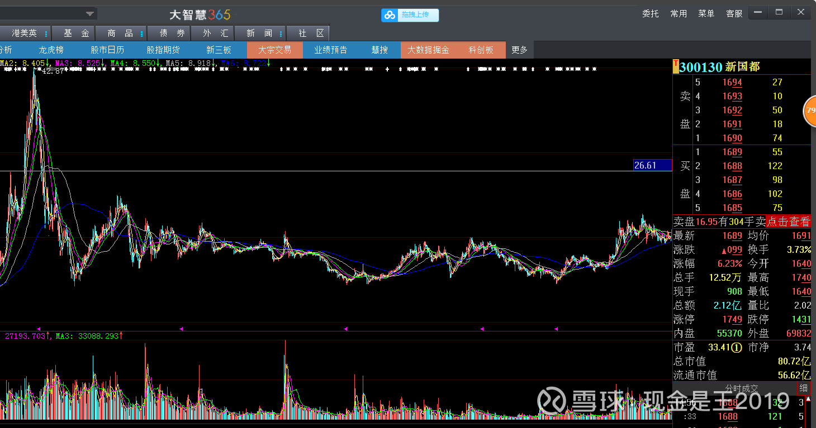
Task: Click buy level 2 volume 122
Action: coord(775,166)
